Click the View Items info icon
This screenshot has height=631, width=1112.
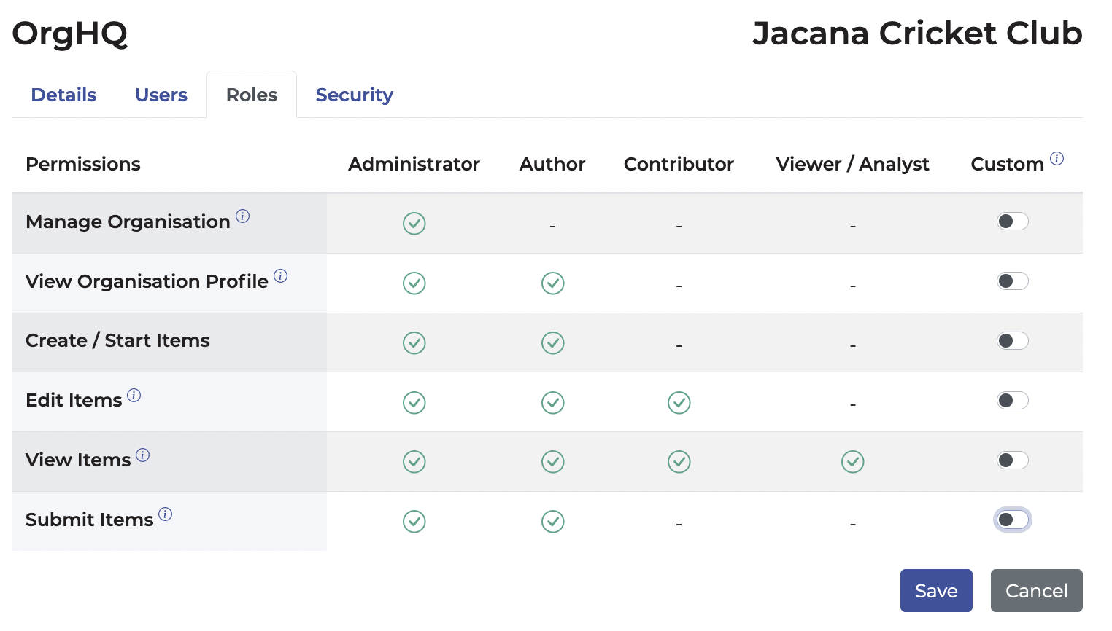(x=143, y=455)
